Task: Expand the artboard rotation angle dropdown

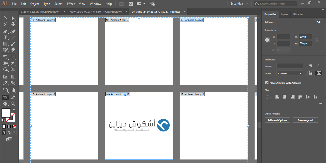Action: [288, 50]
